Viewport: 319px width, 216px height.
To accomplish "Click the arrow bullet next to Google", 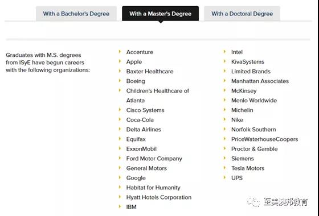I will point(120,177).
